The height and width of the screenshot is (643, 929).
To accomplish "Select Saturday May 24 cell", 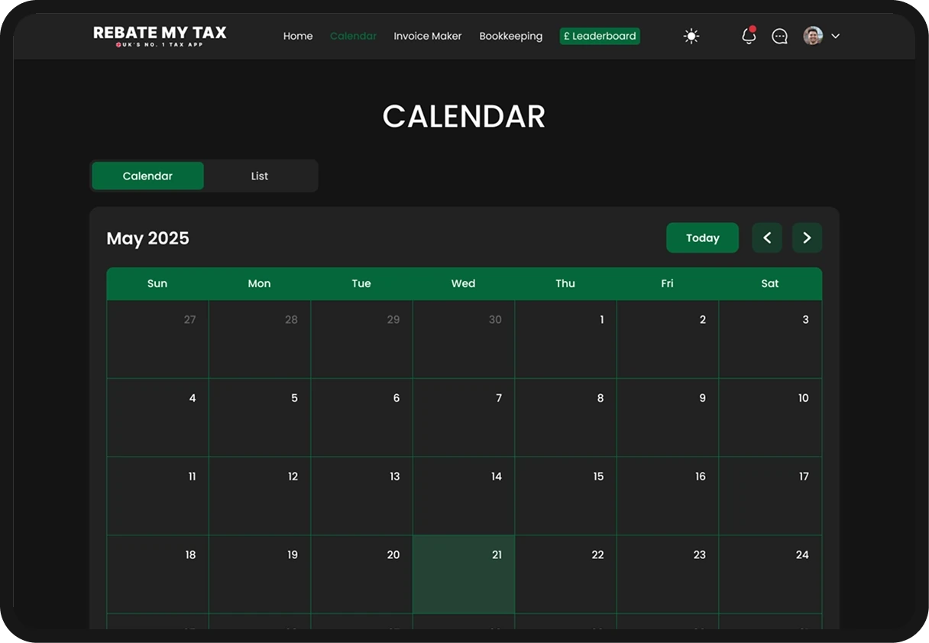I will 770,574.
